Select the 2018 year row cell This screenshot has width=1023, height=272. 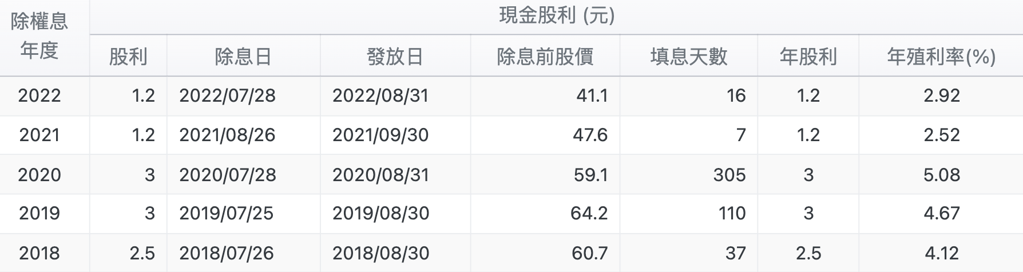(39, 253)
